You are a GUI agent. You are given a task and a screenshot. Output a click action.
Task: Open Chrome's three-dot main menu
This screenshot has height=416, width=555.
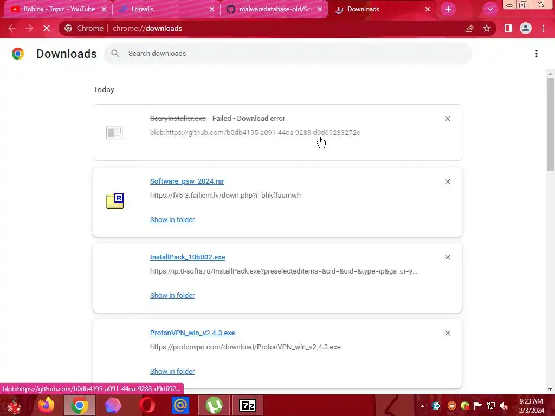click(x=543, y=28)
